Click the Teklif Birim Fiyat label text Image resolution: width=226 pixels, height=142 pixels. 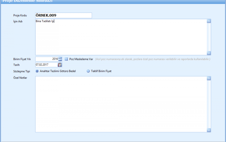[101, 71]
